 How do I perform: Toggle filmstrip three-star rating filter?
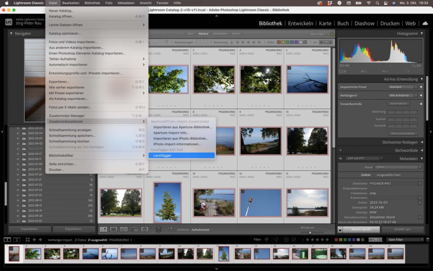[x=317, y=240]
